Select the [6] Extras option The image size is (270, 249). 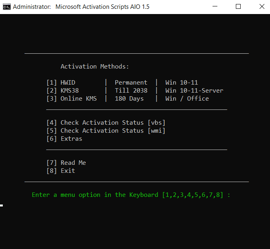coord(64,139)
